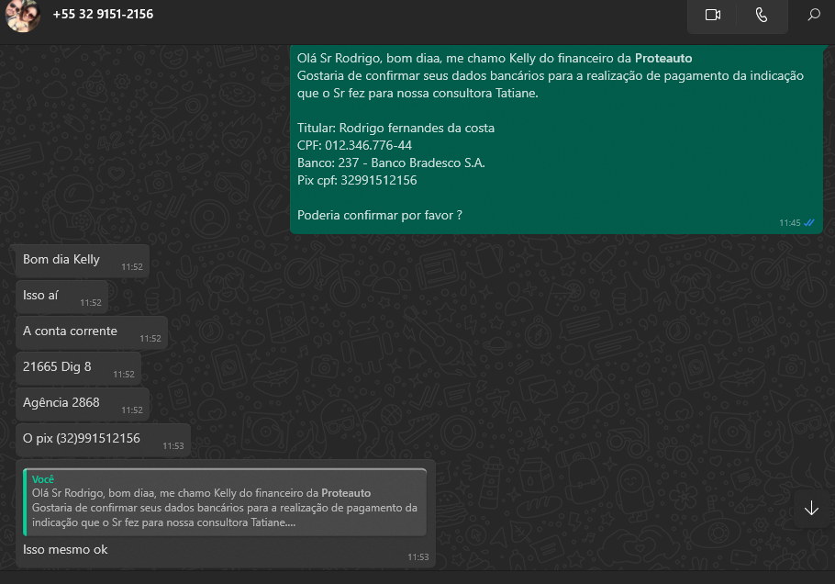Start a voice call with the contact
The height and width of the screenshot is (584, 835).
(761, 15)
